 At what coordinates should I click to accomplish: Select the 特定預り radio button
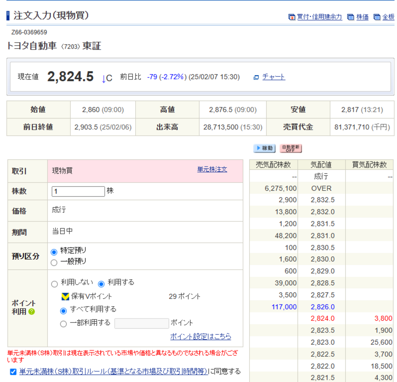pos(54,252)
